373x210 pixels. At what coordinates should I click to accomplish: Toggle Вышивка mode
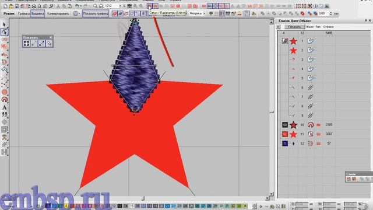tap(37, 14)
